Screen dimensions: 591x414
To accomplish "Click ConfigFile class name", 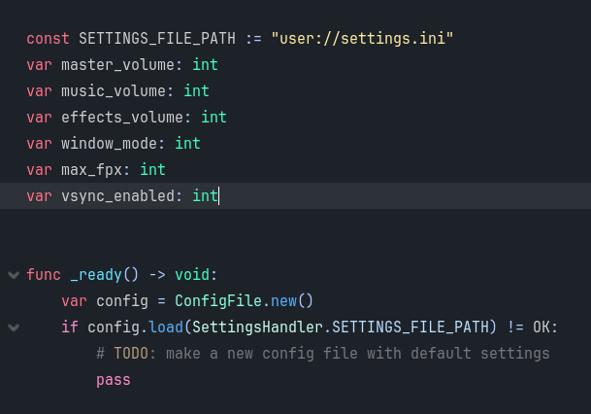I will 218,301.
